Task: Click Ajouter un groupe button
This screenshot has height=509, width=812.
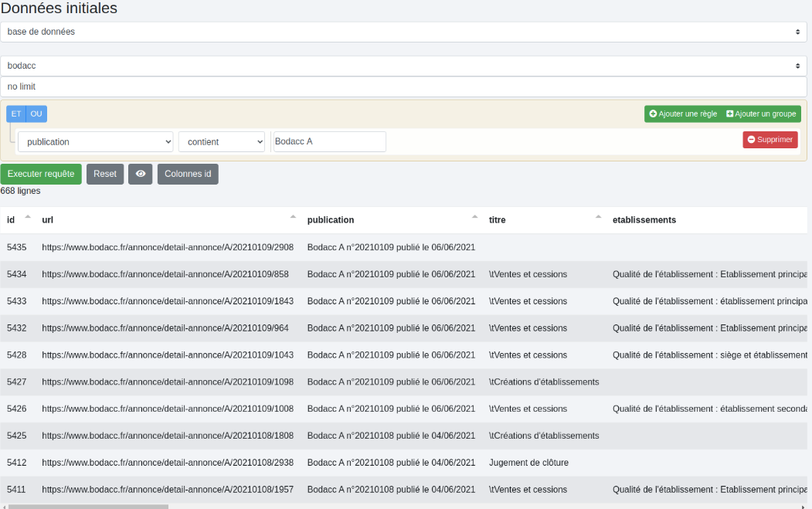Action: [761, 114]
